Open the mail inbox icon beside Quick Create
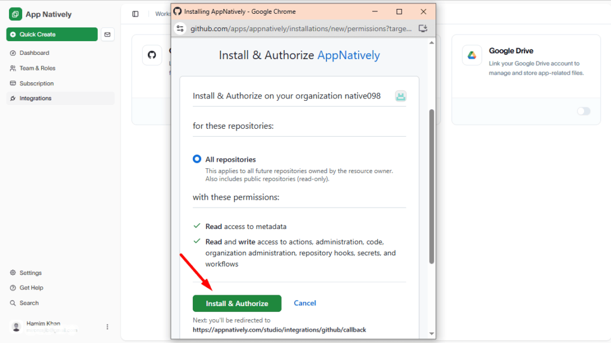This screenshot has height=343, width=611. pos(107,35)
